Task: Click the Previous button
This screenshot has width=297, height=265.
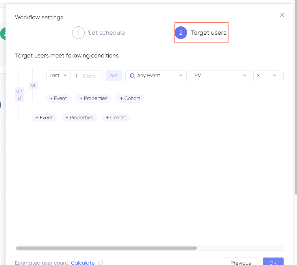Action: (x=241, y=261)
